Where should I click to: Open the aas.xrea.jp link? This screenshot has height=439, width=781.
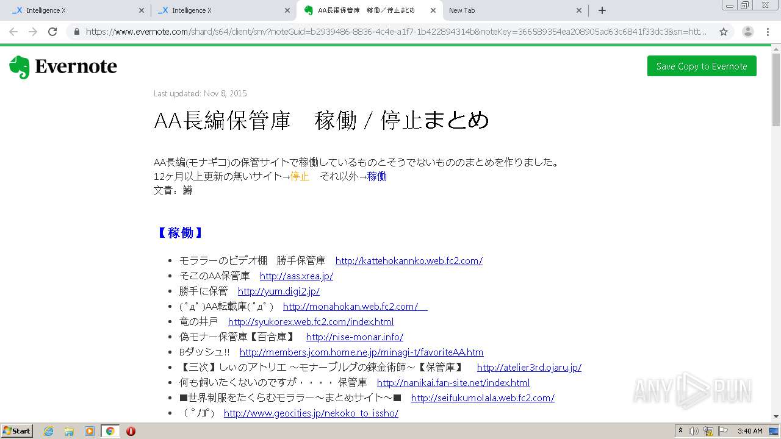297,276
